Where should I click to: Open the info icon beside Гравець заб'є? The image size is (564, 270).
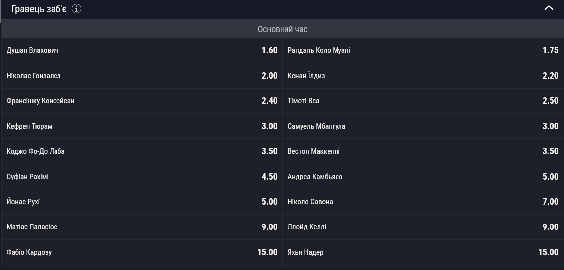click(x=77, y=9)
